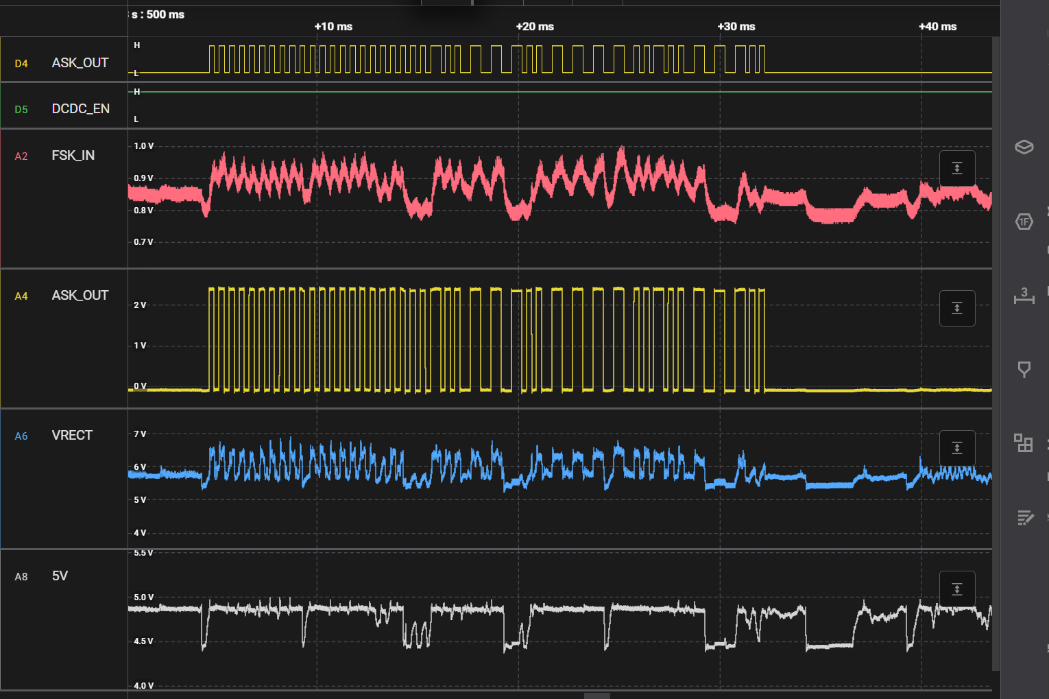Open the Analyzers panel in the right sidebar

pyautogui.click(x=1024, y=147)
